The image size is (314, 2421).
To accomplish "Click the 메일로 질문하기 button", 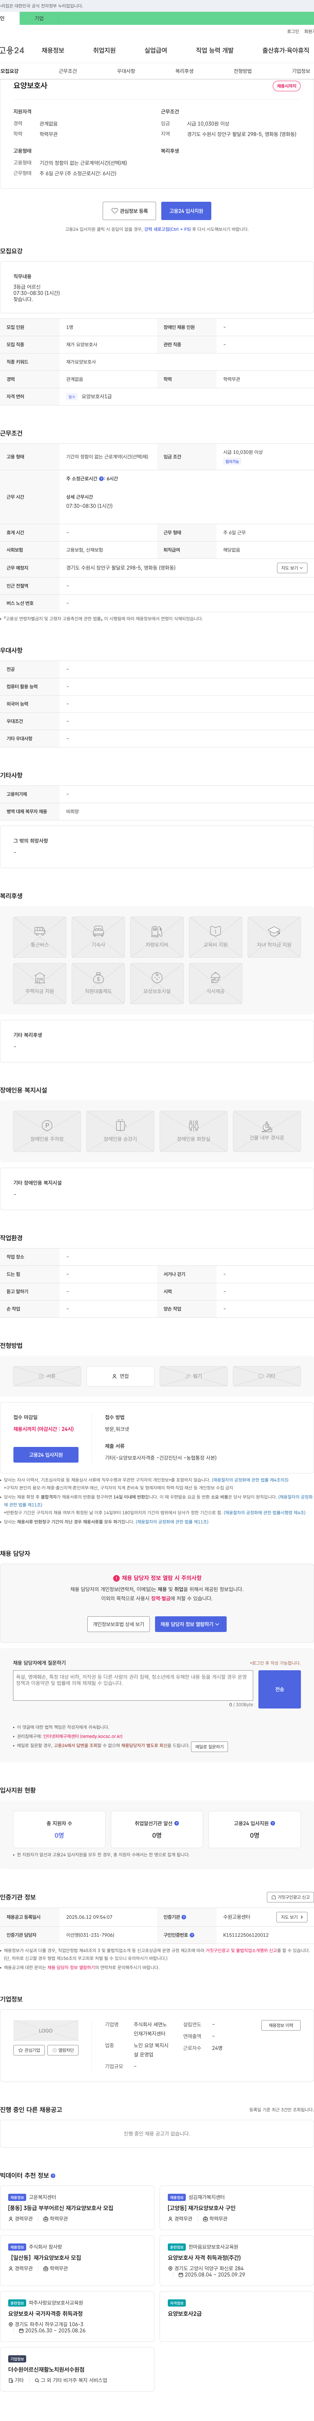I will click(210, 1747).
